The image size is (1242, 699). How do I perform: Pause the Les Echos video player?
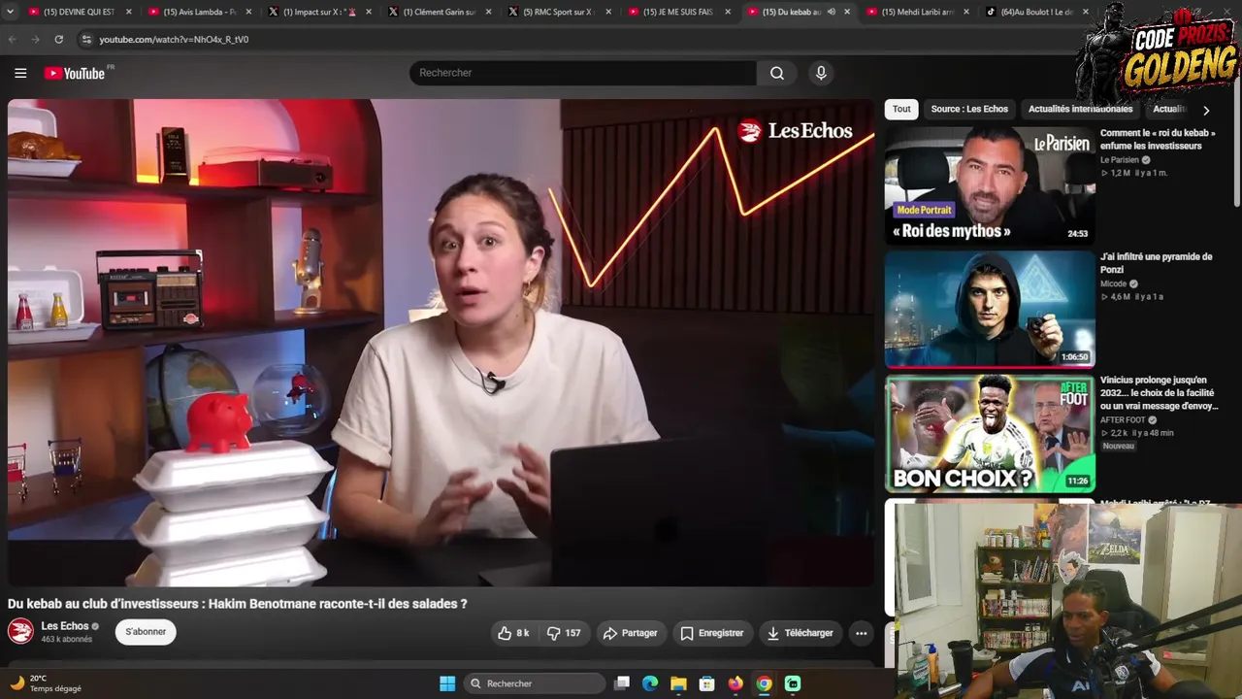(441, 342)
